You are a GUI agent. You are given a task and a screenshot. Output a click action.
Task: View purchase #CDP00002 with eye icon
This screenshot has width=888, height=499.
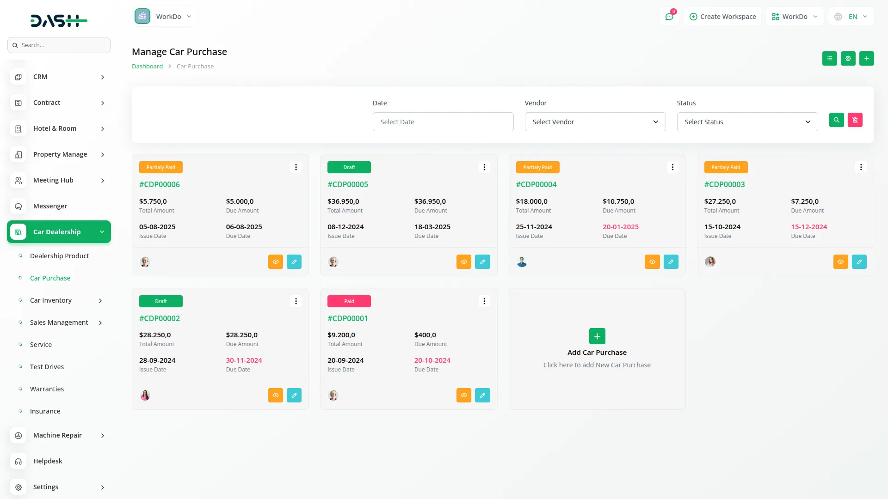point(275,396)
